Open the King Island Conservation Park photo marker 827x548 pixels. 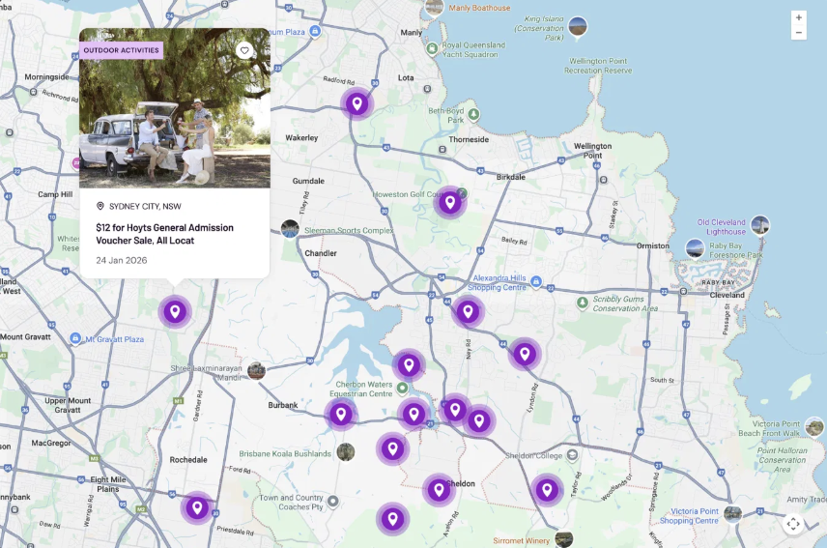(578, 26)
